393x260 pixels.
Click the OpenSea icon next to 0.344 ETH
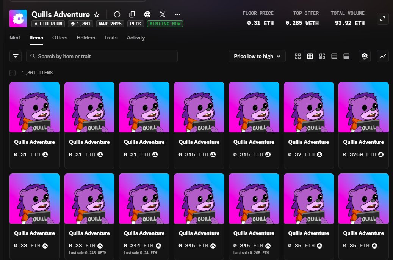pos(158,246)
